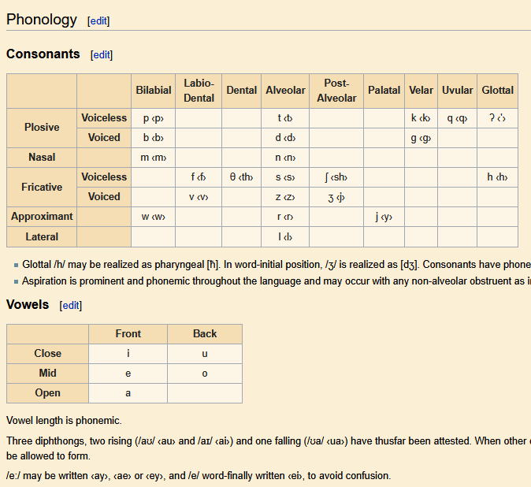Select the Glottal column header
The width and height of the screenshot is (531, 487).
[497, 91]
